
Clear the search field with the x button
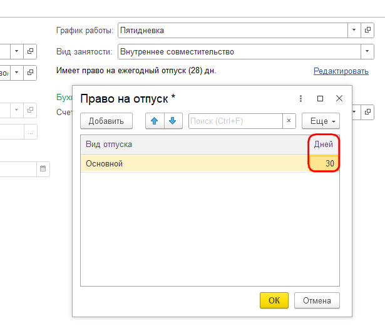pos(289,121)
